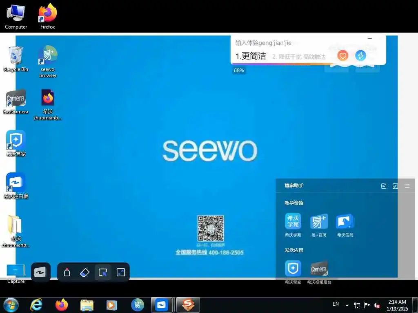The height and width of the screenshot is (313, 418).
Task: Open the hamburger menu in 管家助手 header
Action: [x=407, y=186]
